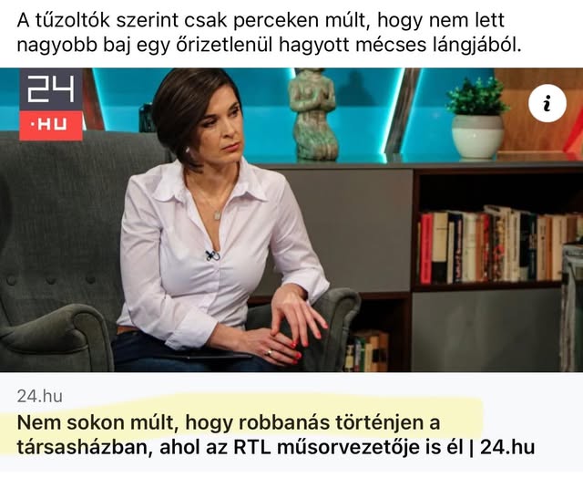The image size is (583, 478).
Task: Click the dark "24" block of the logo
Action: pos(51,89)
